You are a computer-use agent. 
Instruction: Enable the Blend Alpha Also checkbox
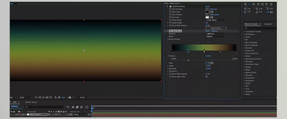(x=207, y=77)
